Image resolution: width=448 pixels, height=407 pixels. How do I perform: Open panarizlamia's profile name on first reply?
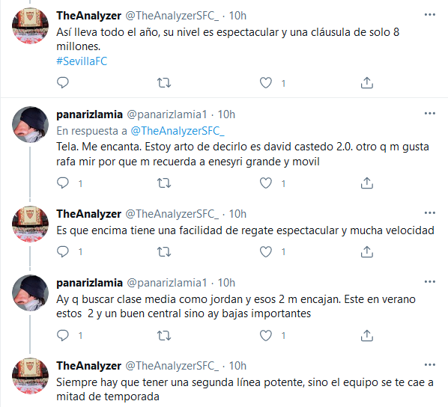pyautogui.click(x=89, y=114)
